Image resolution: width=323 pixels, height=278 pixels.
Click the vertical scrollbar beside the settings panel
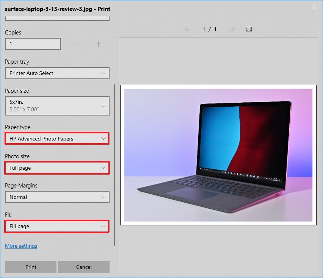point(114,163)
